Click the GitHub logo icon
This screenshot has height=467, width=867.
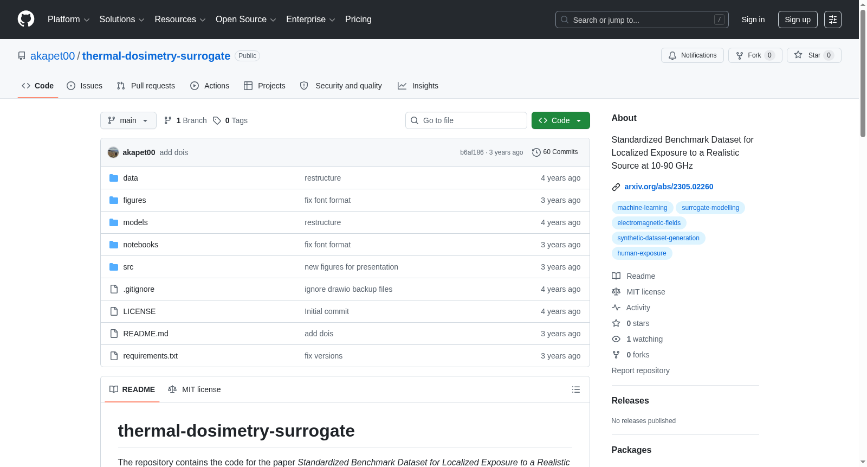[x=26, y=20]
